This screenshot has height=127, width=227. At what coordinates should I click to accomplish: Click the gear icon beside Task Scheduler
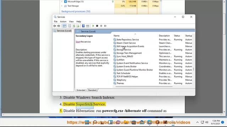(x=115, y=73)
